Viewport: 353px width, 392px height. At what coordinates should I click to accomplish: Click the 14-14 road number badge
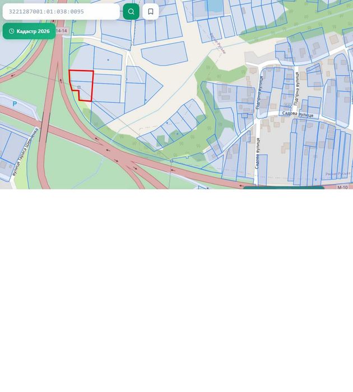pyautogui.click(x=62, y=31)
